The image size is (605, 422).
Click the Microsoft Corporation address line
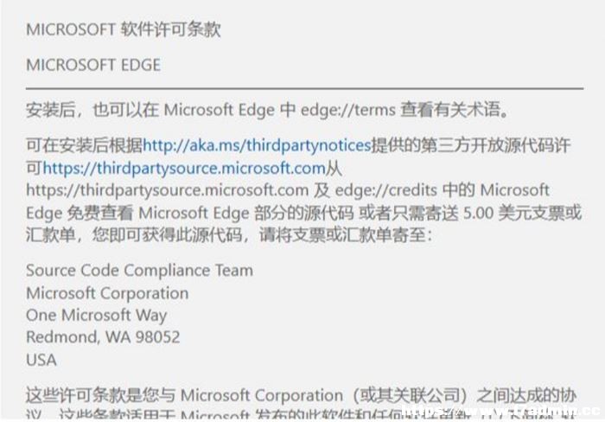[107, 293]
